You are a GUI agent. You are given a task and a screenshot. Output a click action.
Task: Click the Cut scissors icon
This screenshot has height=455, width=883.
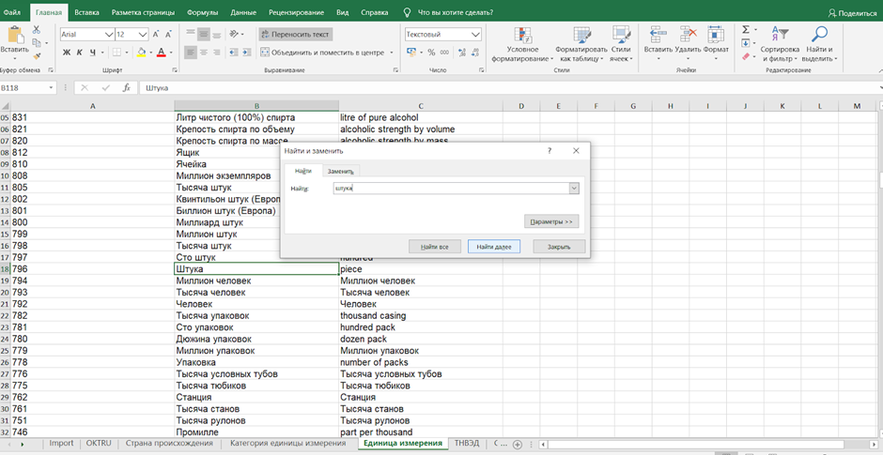coord(37,30)
